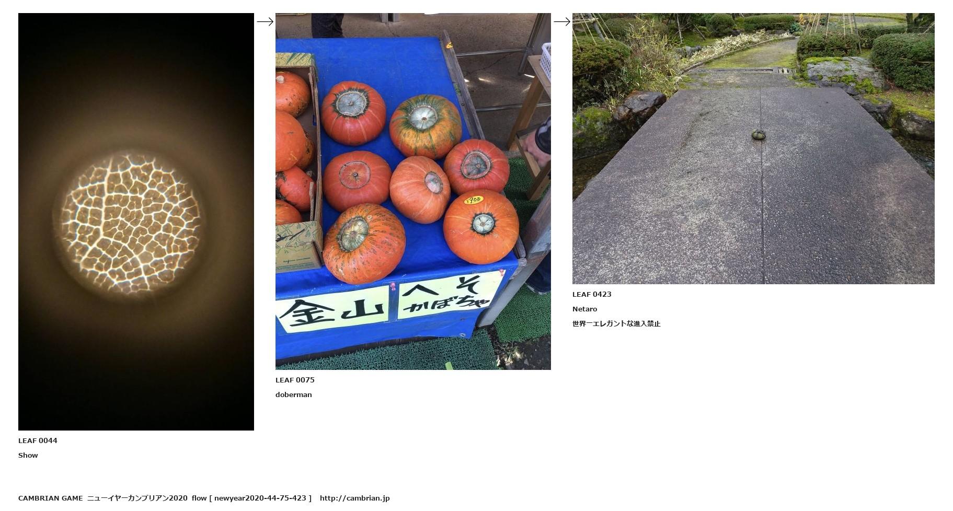953x511 pixels.
Task: Click the CAMBRIAN GAME footer title
Action: pos(50,498)
